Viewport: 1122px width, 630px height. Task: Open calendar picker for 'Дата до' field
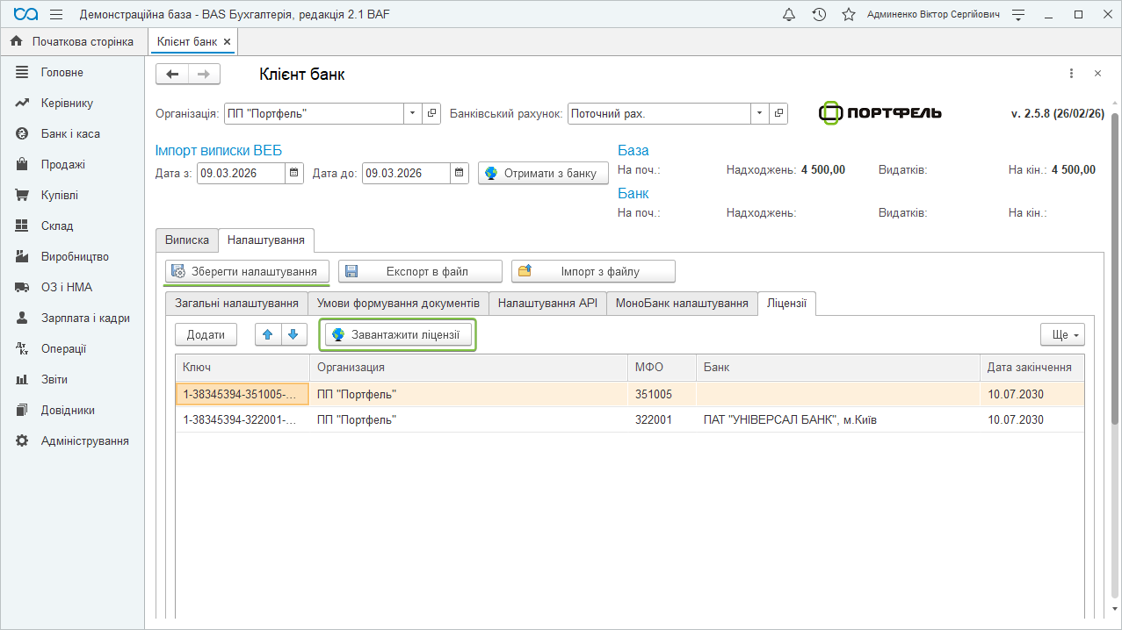[460, 173]
